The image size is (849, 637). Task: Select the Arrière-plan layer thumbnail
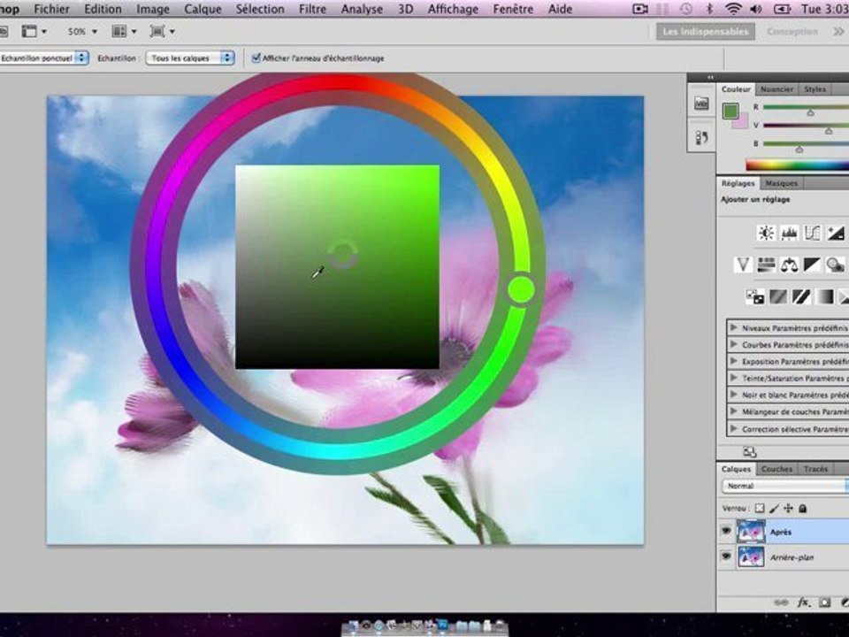click(x=751, y=556)
